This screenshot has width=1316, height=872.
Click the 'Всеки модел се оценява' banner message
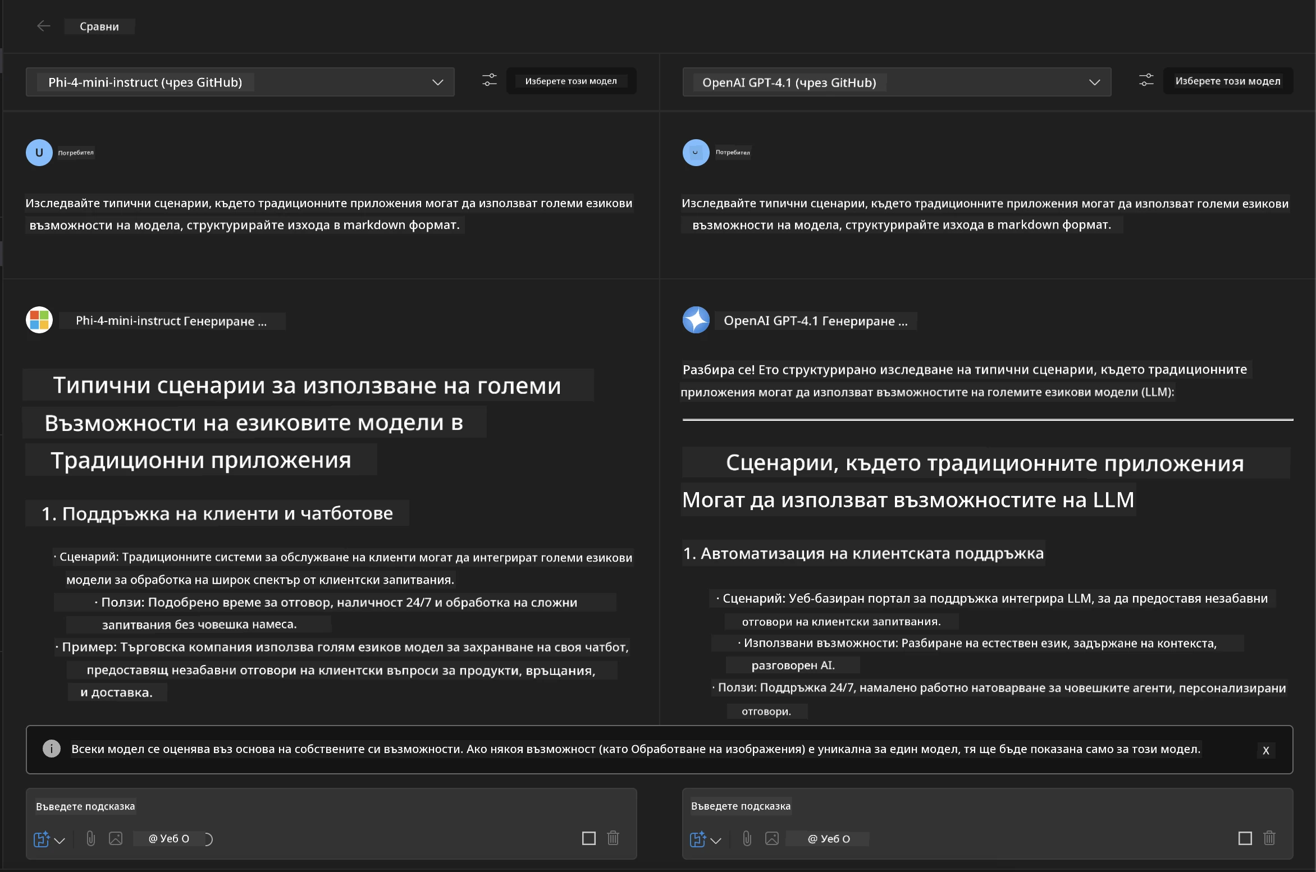pos(636,749)
